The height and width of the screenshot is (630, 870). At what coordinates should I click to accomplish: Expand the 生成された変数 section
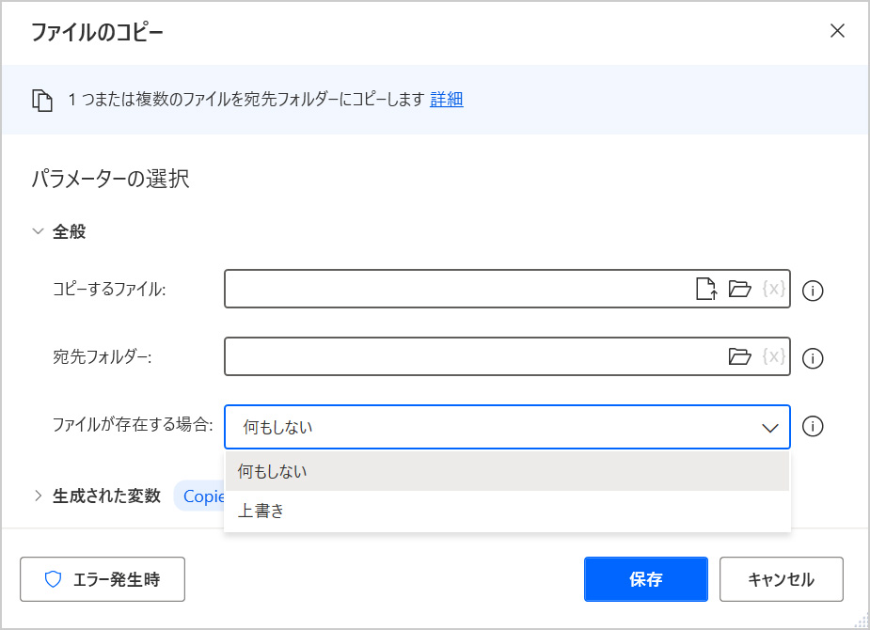(x=39, y=496)
